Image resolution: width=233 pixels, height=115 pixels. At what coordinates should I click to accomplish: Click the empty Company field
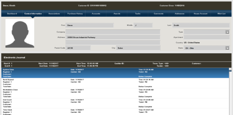[x=113, y=32]
